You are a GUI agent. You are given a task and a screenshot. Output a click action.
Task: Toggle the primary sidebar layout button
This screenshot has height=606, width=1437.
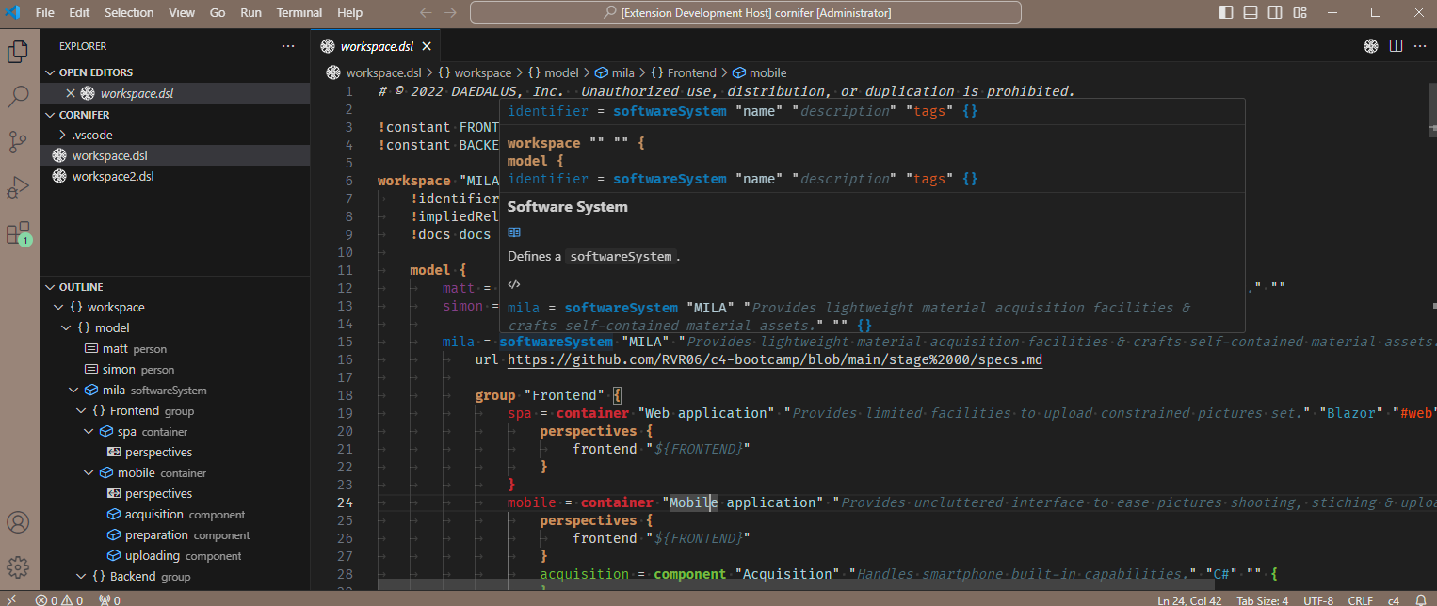tap(1225, 13)
